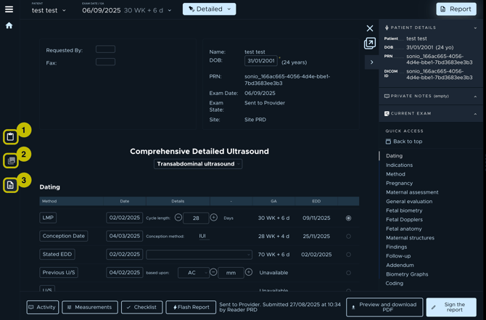
Task: Open the image gallery sidebar icon
Action: pyautogui.click(x=11, y=160)
